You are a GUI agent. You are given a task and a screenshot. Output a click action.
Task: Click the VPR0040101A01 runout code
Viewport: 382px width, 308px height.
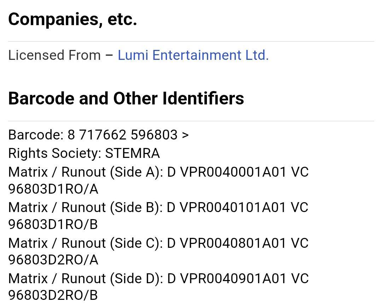click(x=233, y=207)
